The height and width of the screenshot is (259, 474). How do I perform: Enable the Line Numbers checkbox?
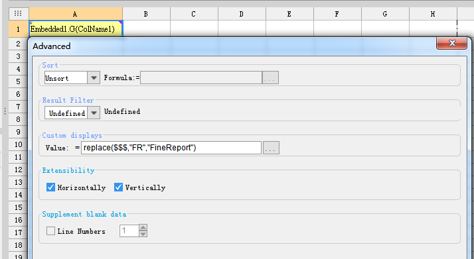click(x=50, y=231)
